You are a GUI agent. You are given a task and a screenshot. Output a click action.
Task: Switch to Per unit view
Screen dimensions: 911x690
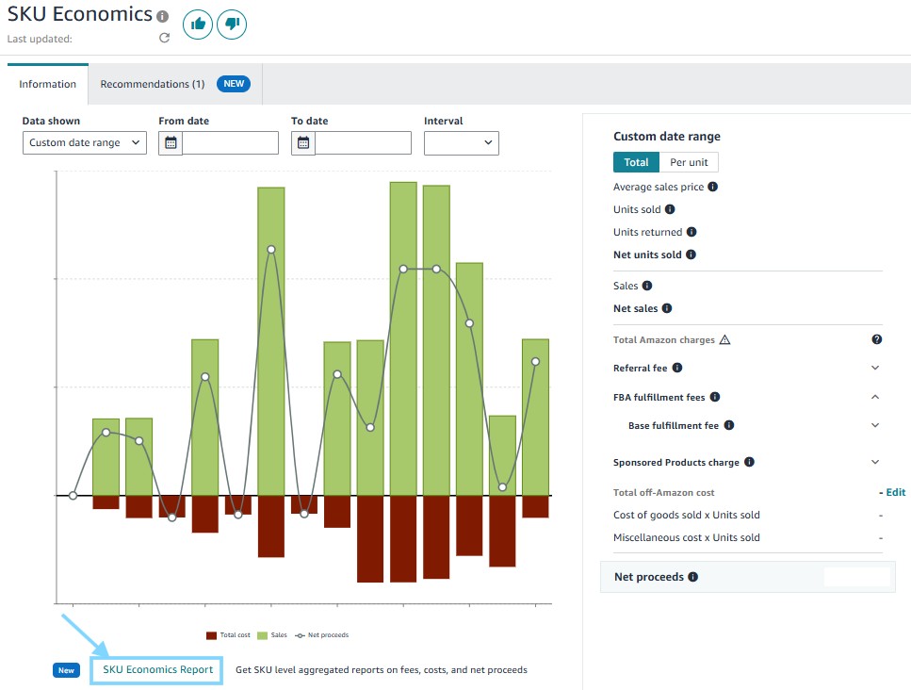[x=689, y=162]
